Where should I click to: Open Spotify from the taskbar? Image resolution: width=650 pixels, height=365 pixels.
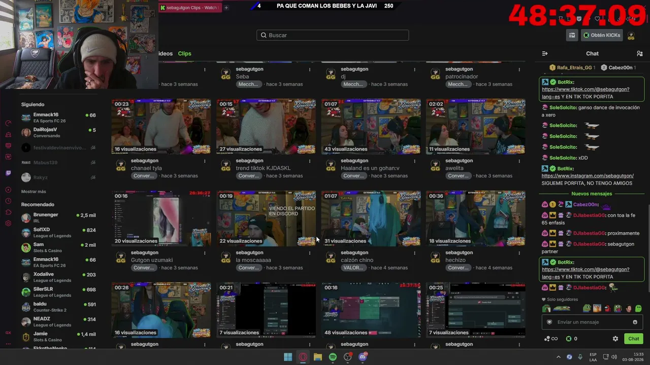pos(333,357)
